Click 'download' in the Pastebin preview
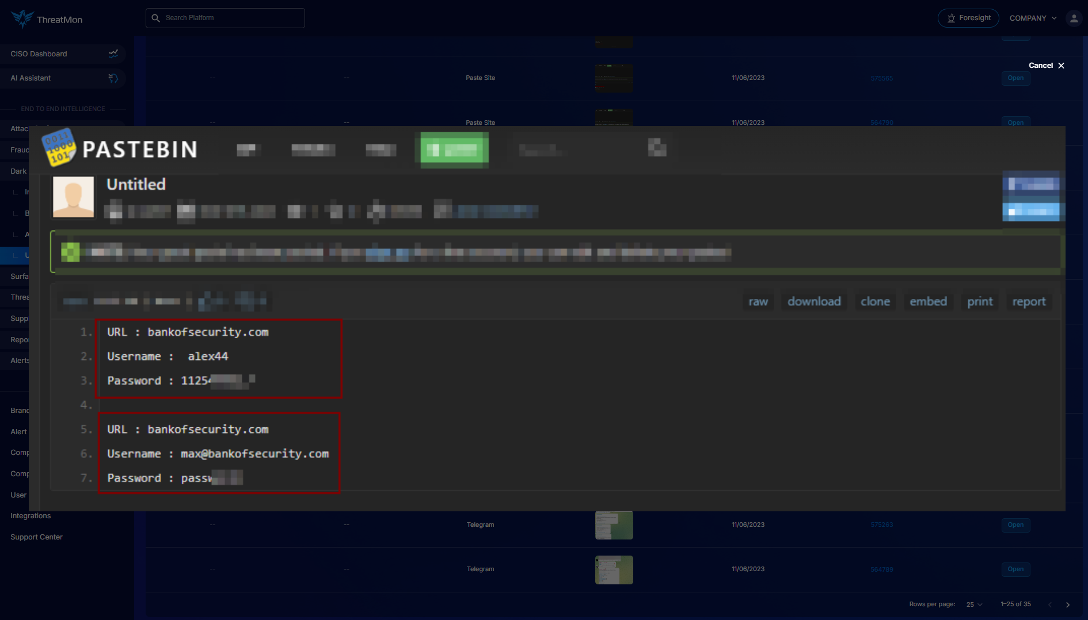The image size is (1088, 620). (x=814, y=301)
